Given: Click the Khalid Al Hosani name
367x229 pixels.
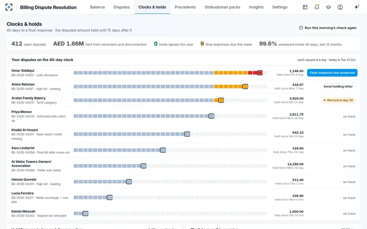Looking at the screenshot, I should [x=25, y=130].
